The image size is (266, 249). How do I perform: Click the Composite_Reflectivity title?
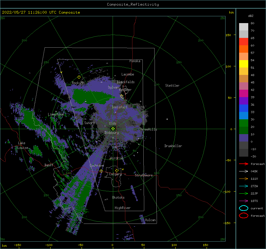[133, 4]
